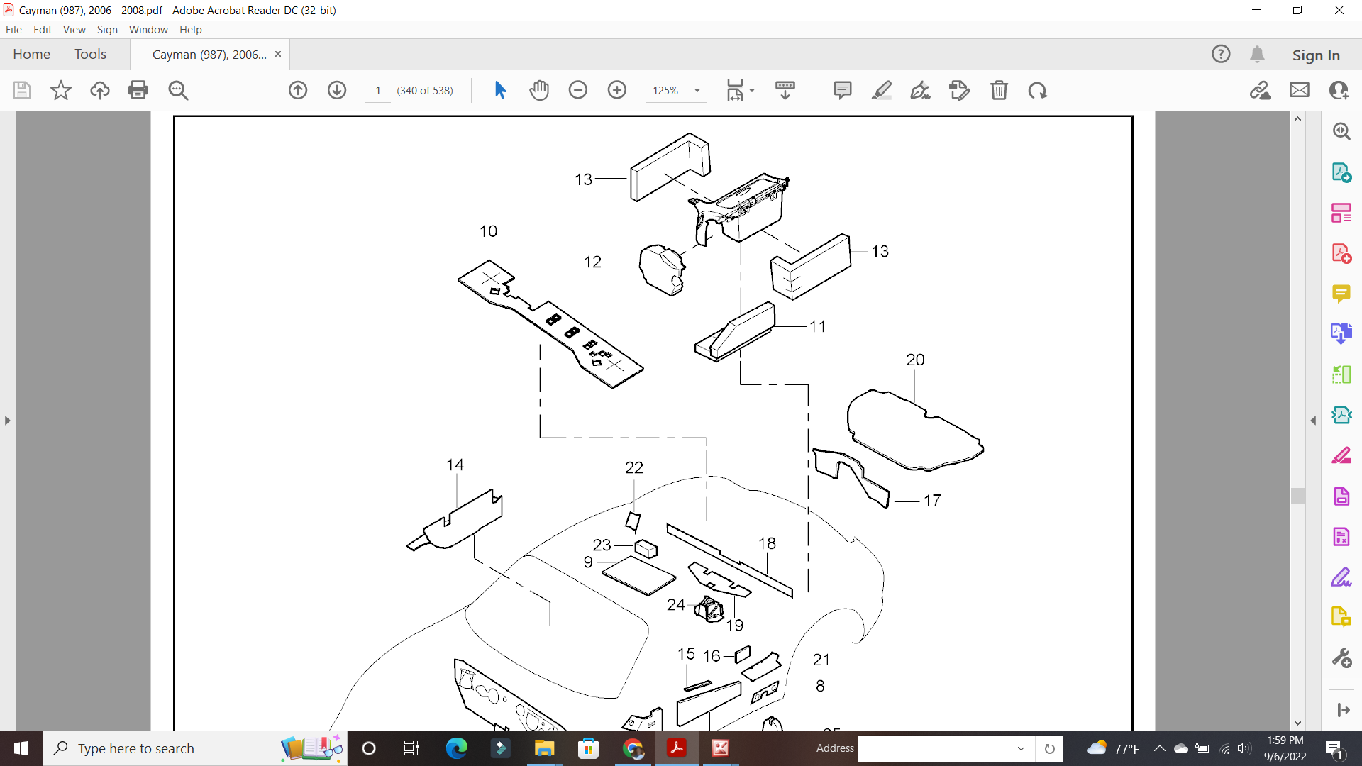Go to previous page arrow

pyautogui.click(x=298, y=90)
